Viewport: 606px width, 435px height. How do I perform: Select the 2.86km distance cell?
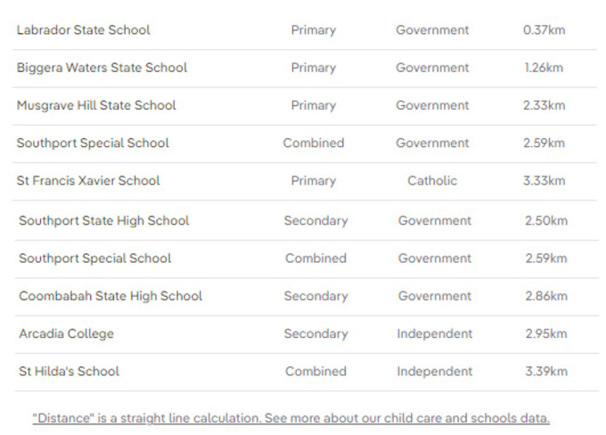pyautogui.click(x=545, y=295)
